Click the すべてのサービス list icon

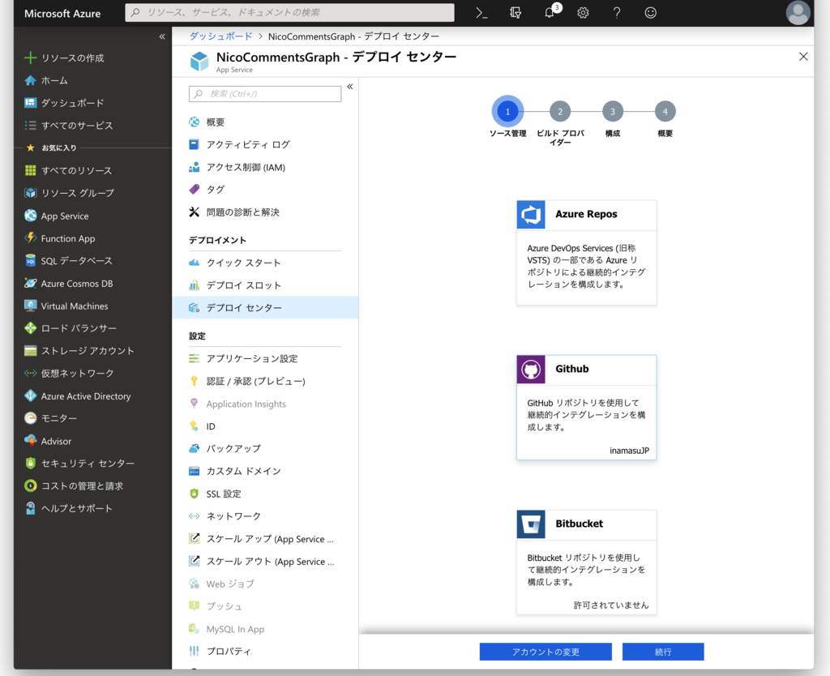click(x=31, y=126)
